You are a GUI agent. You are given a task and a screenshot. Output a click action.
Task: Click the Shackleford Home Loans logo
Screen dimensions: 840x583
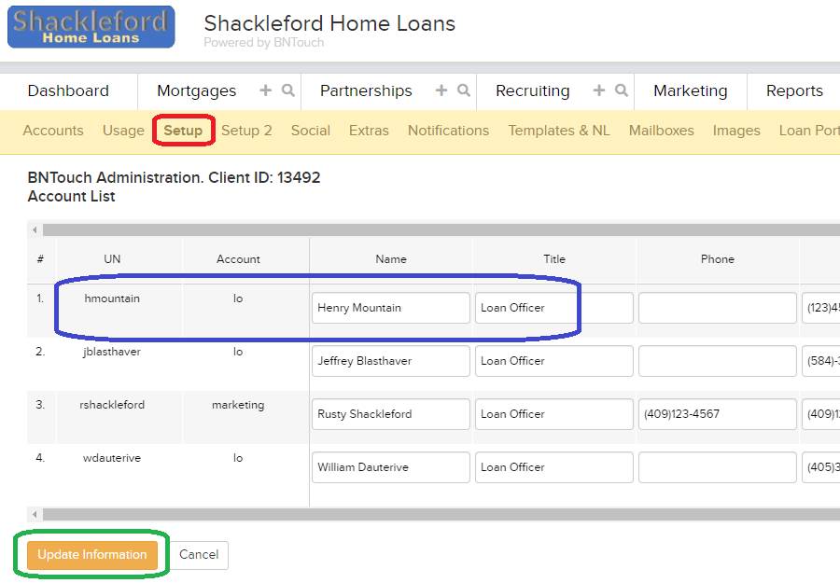coord(91,27)
